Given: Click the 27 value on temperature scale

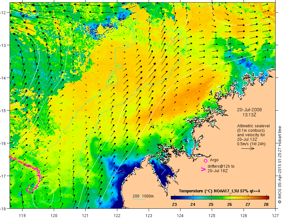Looking at the screenshot, I should (248, 204).
